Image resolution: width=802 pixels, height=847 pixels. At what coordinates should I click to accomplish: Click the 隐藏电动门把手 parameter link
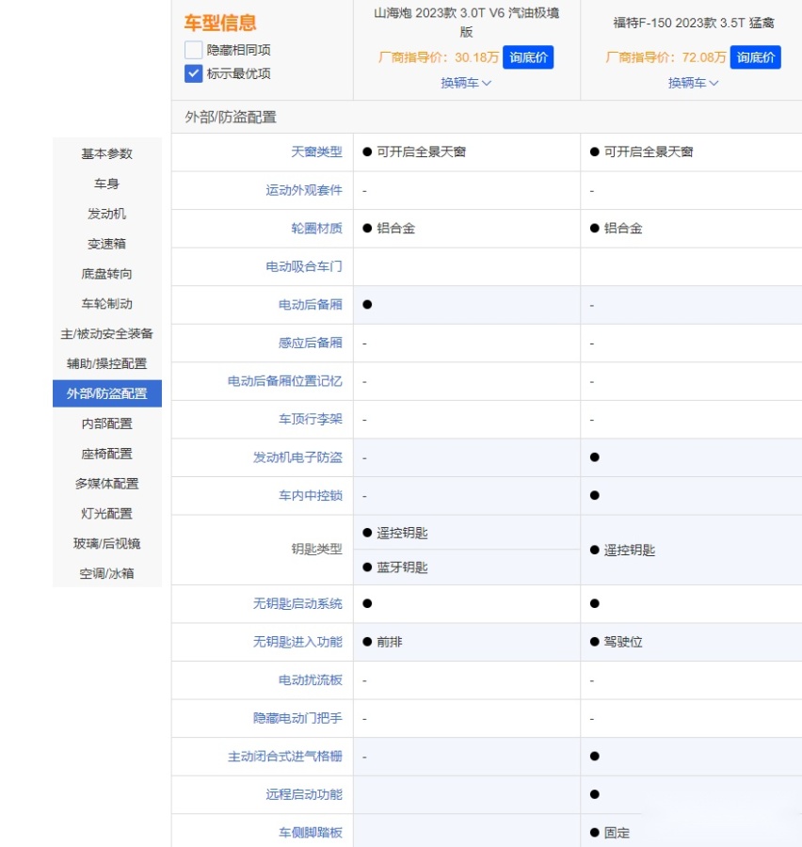tap(297, 718)
